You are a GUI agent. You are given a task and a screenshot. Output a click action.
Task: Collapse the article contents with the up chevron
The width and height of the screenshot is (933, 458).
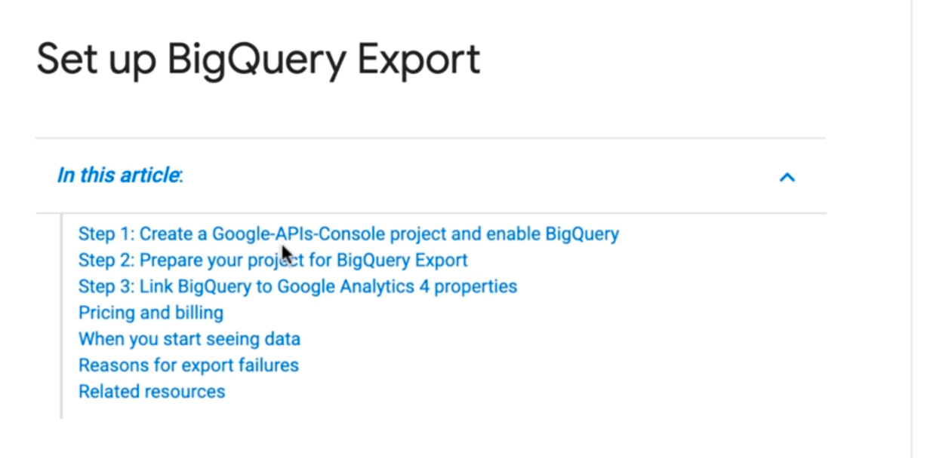(787, 177)
